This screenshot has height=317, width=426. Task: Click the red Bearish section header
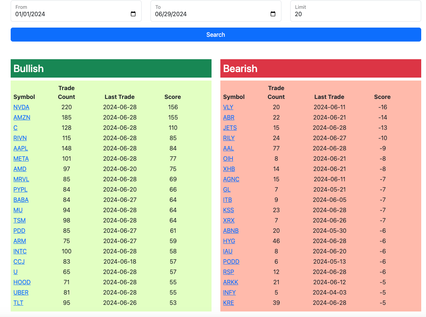320,68
